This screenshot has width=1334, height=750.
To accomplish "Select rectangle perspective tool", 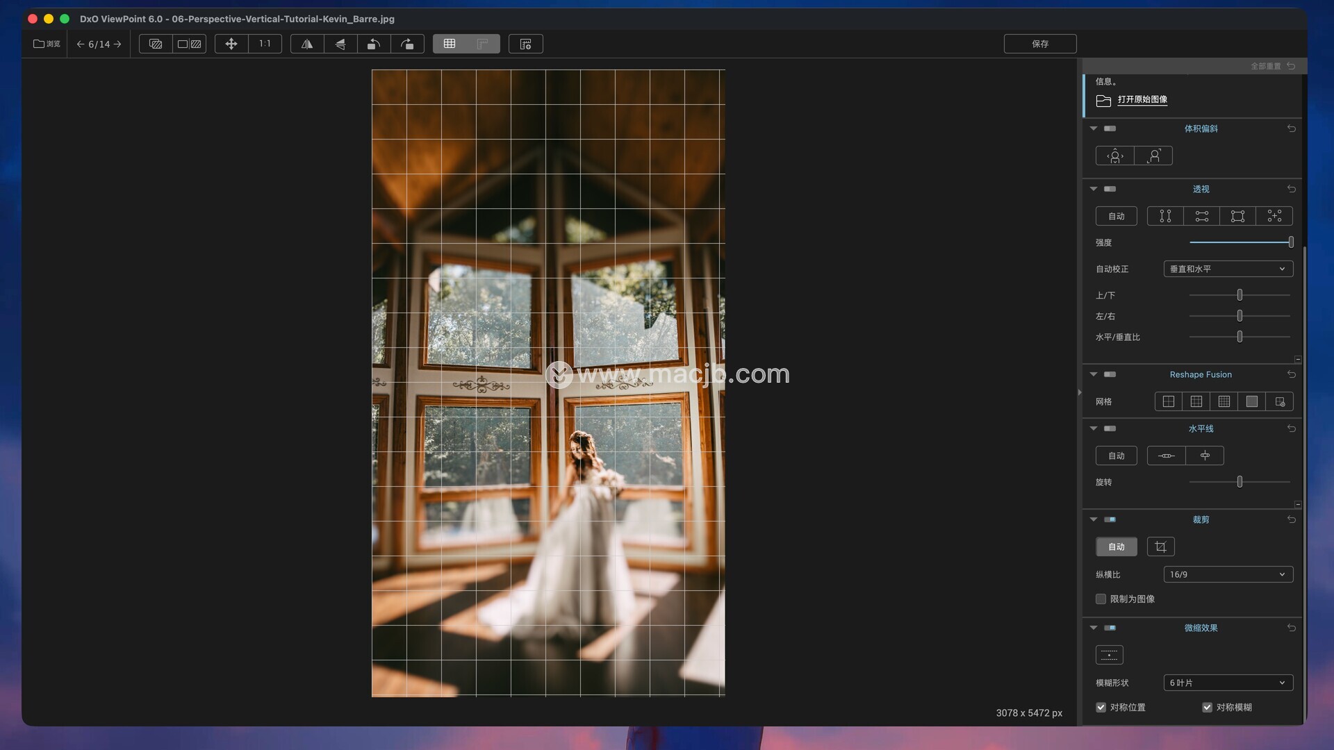I will coord(1237,216).
